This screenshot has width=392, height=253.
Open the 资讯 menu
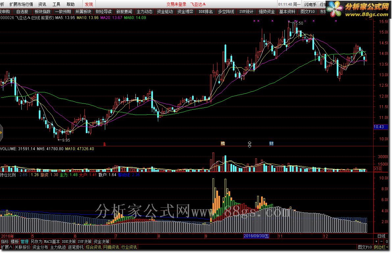tap(42, 4)
